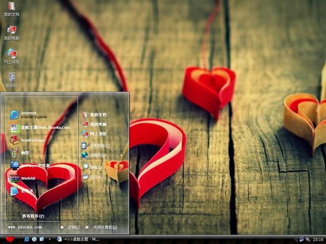The width and height of the screenshot is (326, 244).
Task: Expand 连接到(T) submenu
Action: tap(94, 155)
